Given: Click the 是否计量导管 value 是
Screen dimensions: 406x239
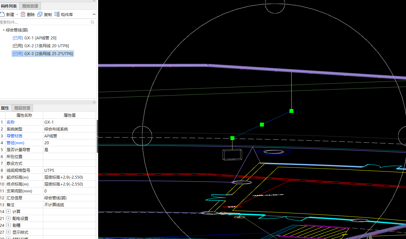Looking at the screenshot, I should coord(69,150).
